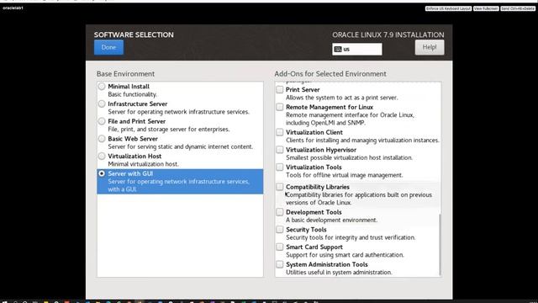
Task: Click the 'SOFTWARE SELECTION' title
Action: 134,35
